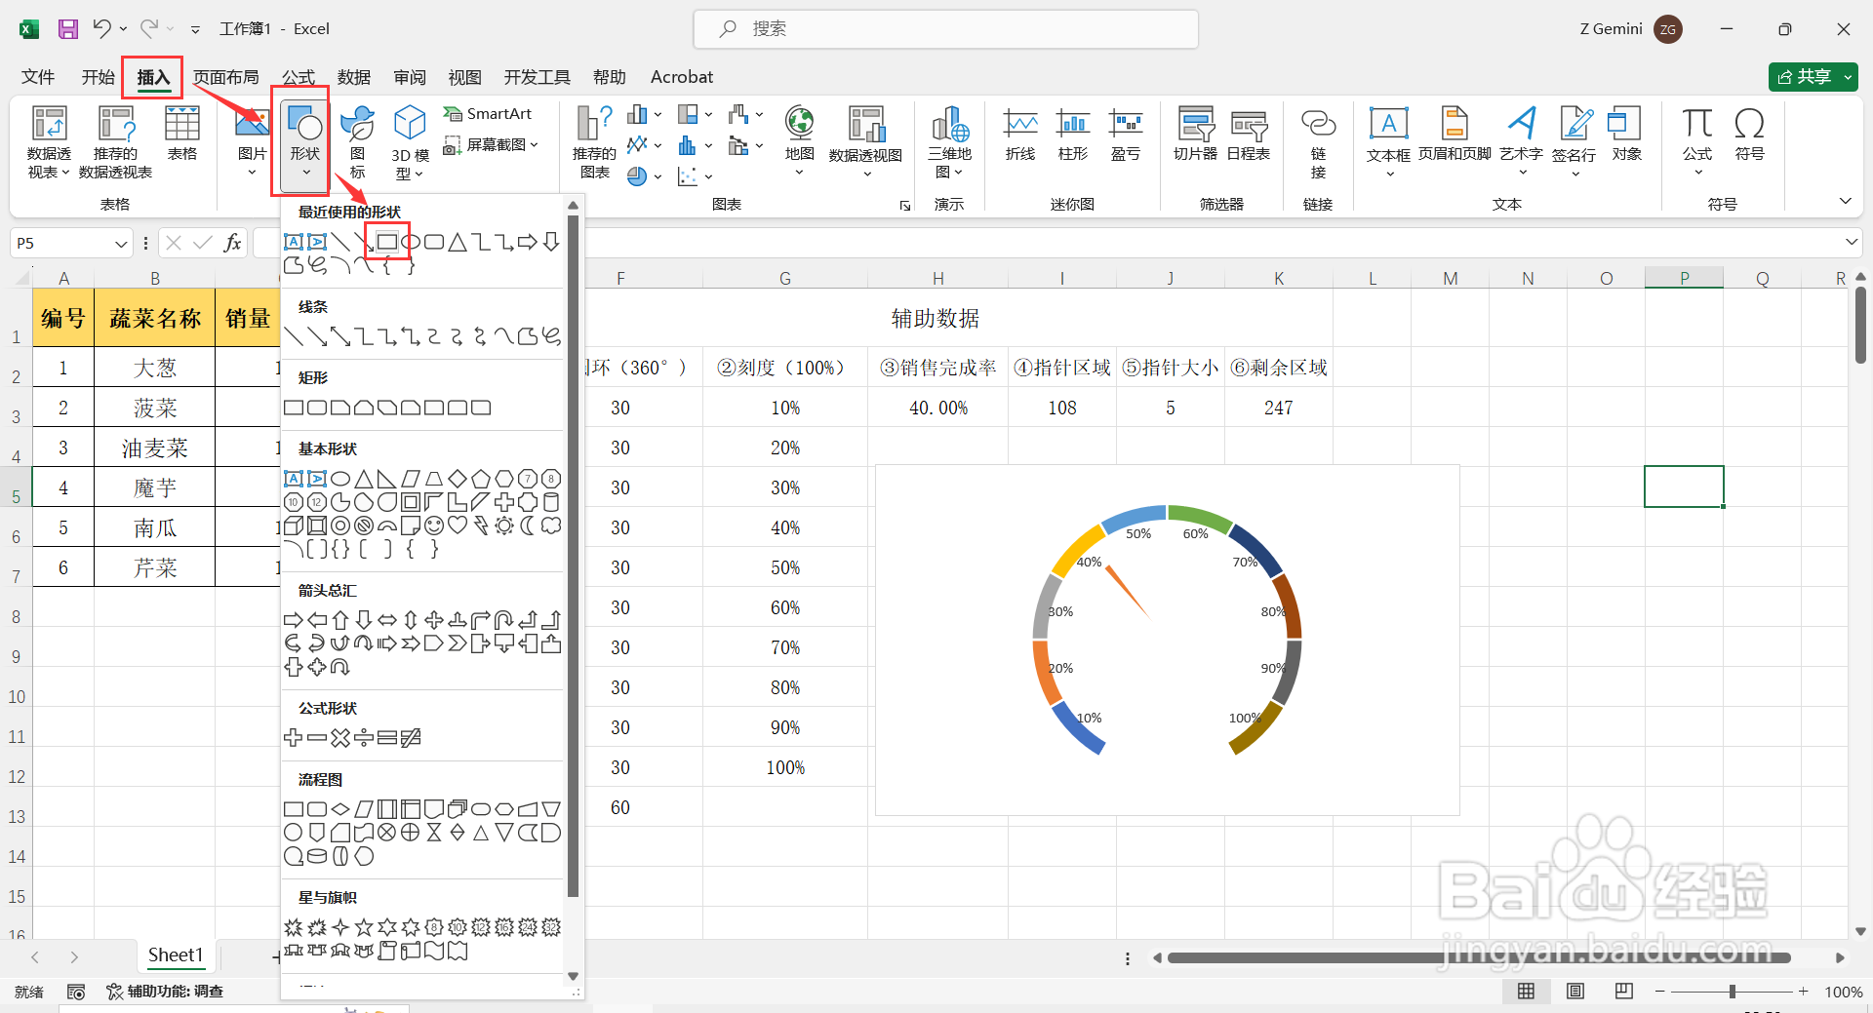Viewport: 1873px width, 1013px height.
Task: Insert a PivotTable (数据透视表)
Action: [x=49, y=142]
